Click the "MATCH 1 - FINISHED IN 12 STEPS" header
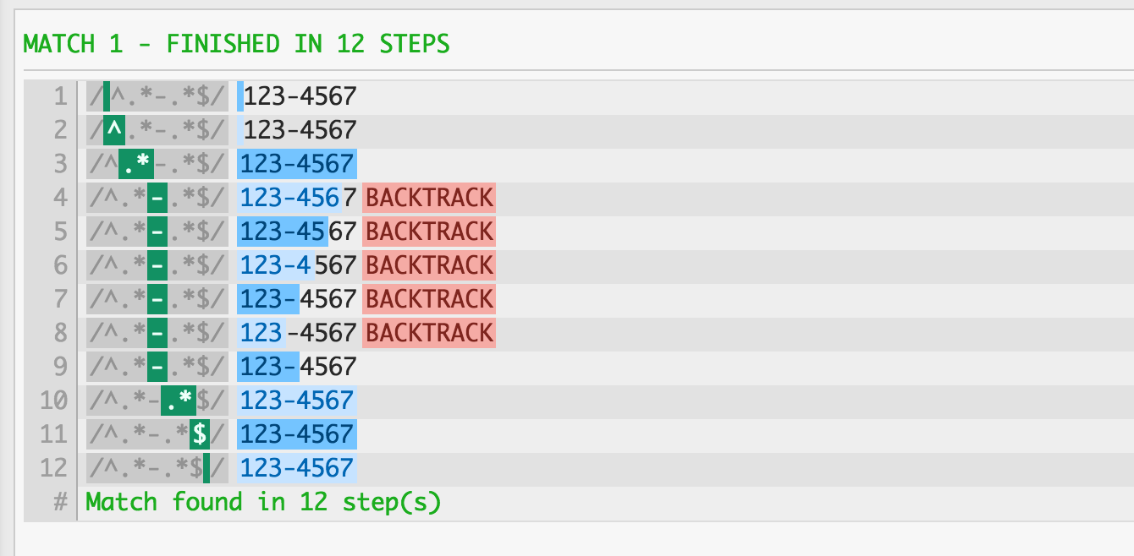1134x556 pixels. [236, 44]
